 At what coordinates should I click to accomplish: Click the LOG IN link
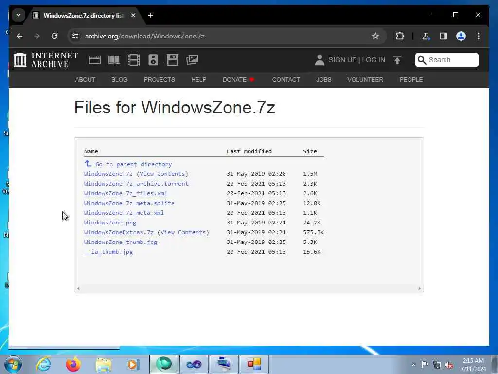tap(373, 60)
